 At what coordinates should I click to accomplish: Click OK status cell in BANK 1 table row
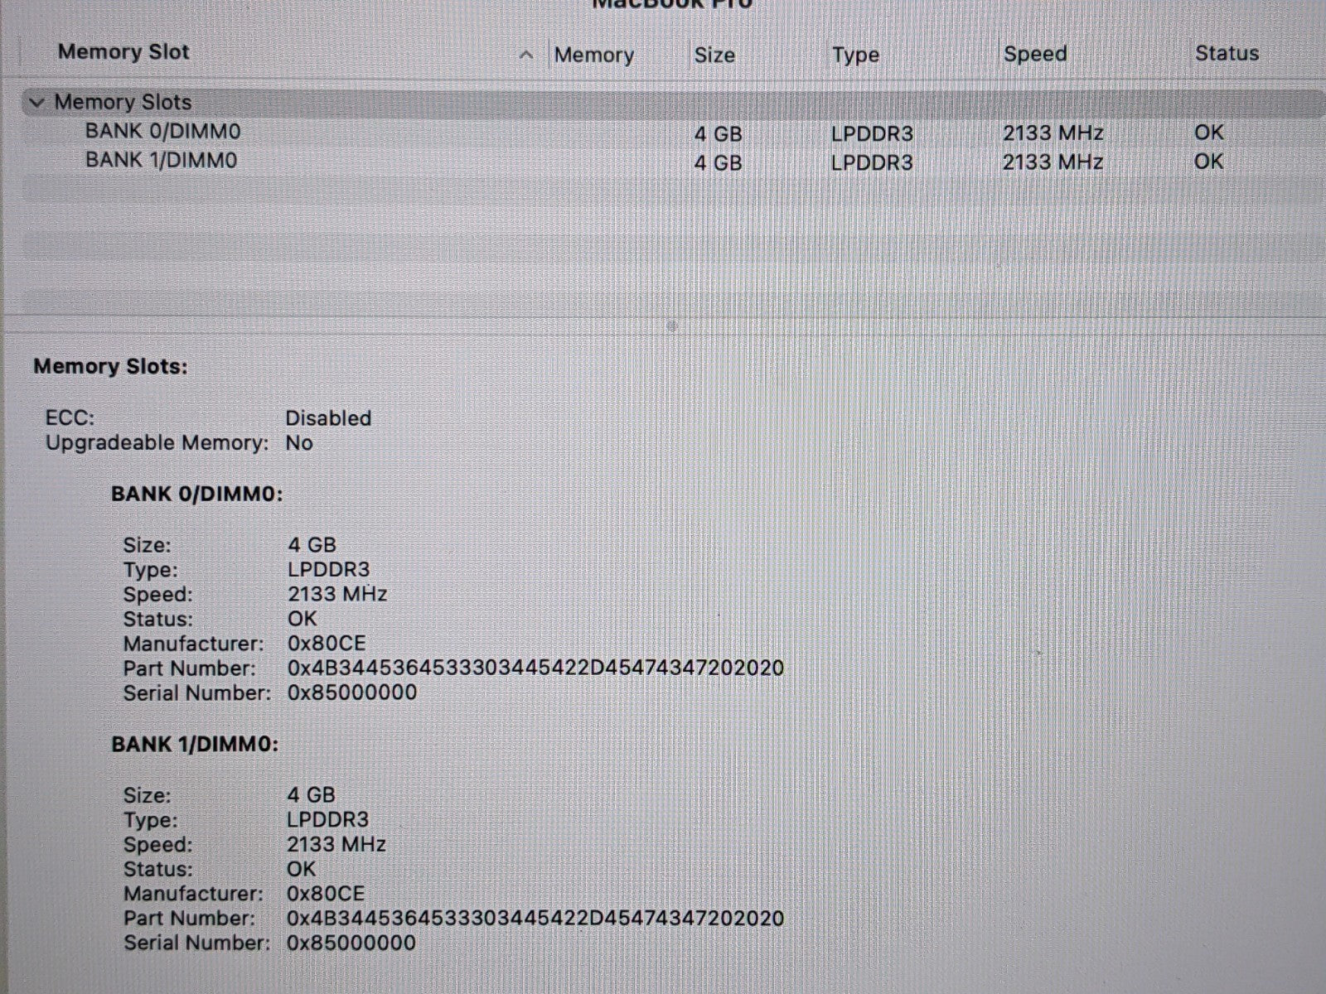(1208, 162)
